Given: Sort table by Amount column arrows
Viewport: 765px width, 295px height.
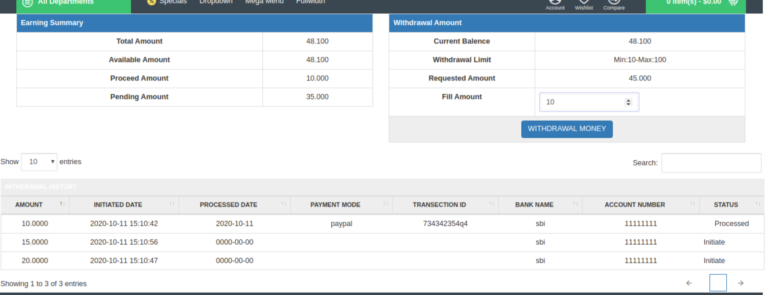Looking at the screenshot, I should pos(62,204).
